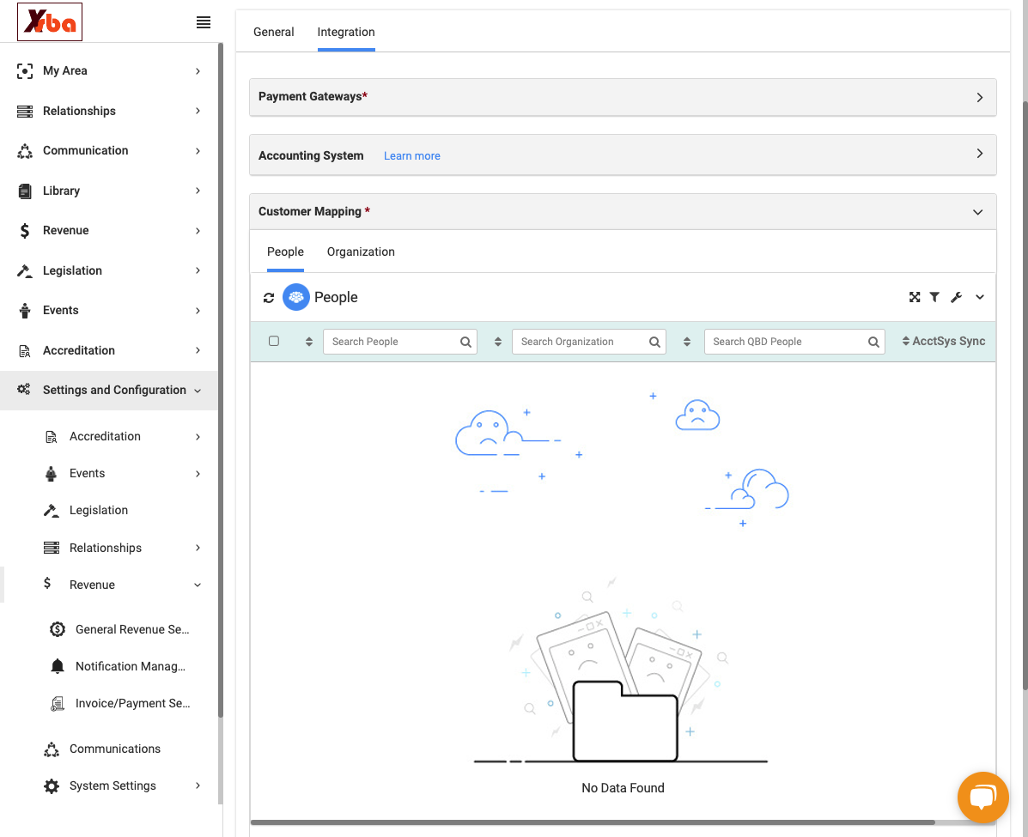Expand the Accounting System section
1028x837 pixels.
tap(980, 154)
